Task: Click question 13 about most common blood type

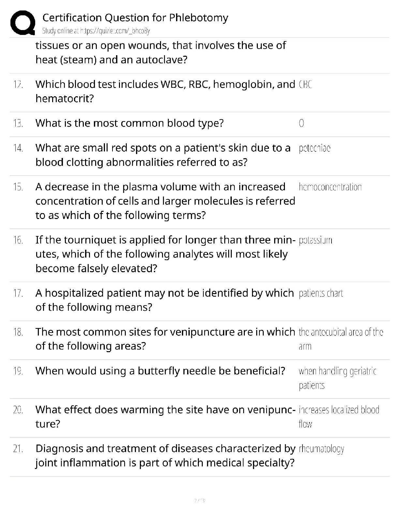Action: click(x=129, y=123)
